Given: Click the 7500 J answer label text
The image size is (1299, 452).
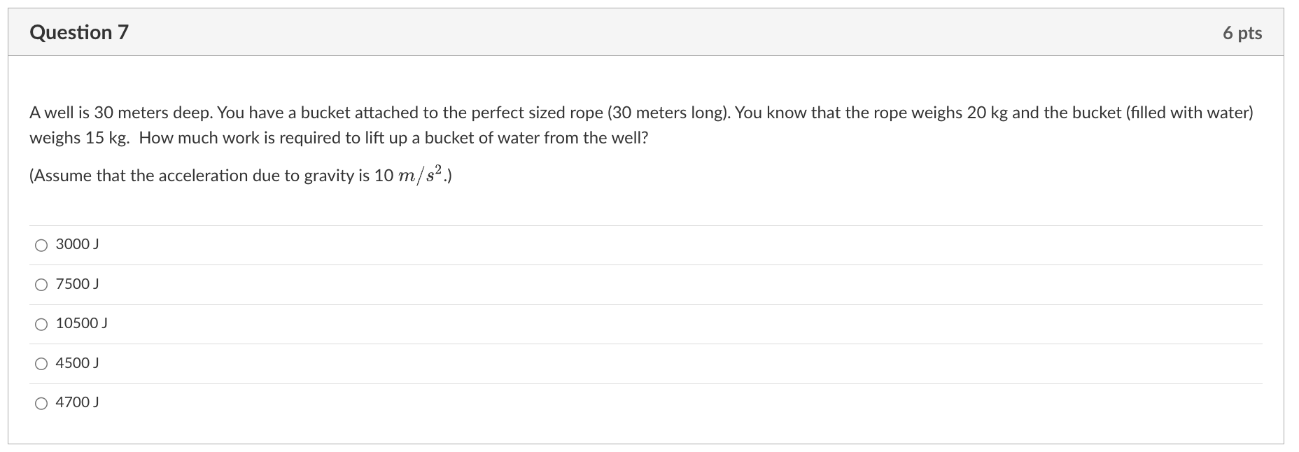Looking at the screenshot, I should 76,284.
